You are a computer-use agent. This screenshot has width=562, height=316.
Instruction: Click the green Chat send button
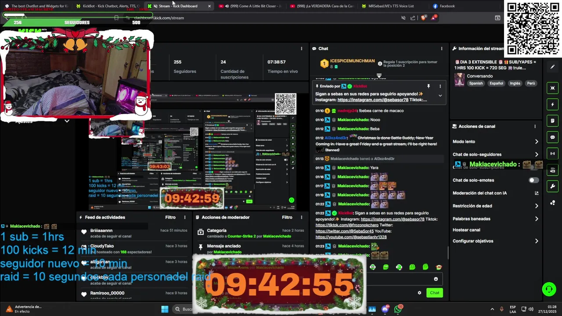click(434, 293)
